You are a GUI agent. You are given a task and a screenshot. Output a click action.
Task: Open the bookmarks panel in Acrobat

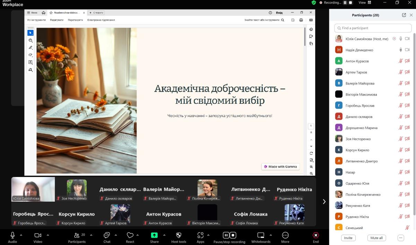pos(311,36)
